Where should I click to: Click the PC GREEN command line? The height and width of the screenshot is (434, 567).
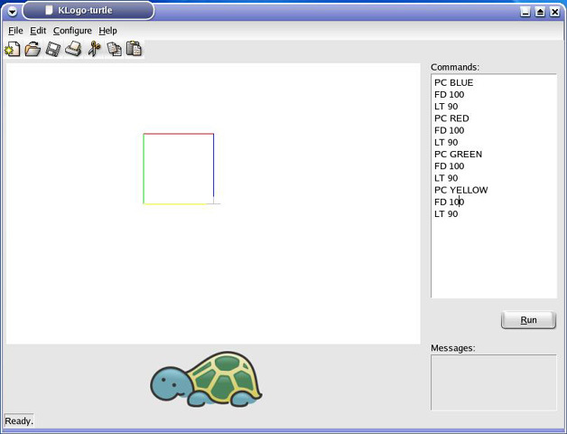(458, 155)
